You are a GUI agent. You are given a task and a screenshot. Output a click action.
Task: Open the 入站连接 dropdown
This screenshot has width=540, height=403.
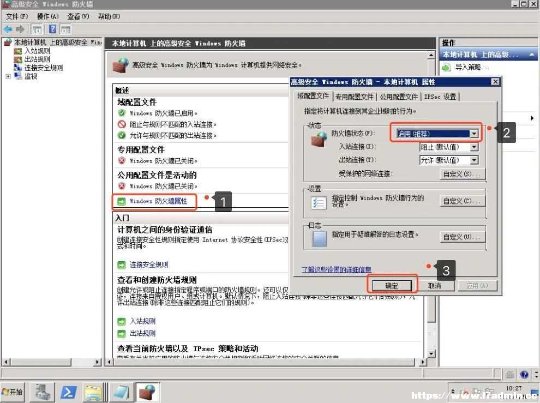click(x=474, y=147)
